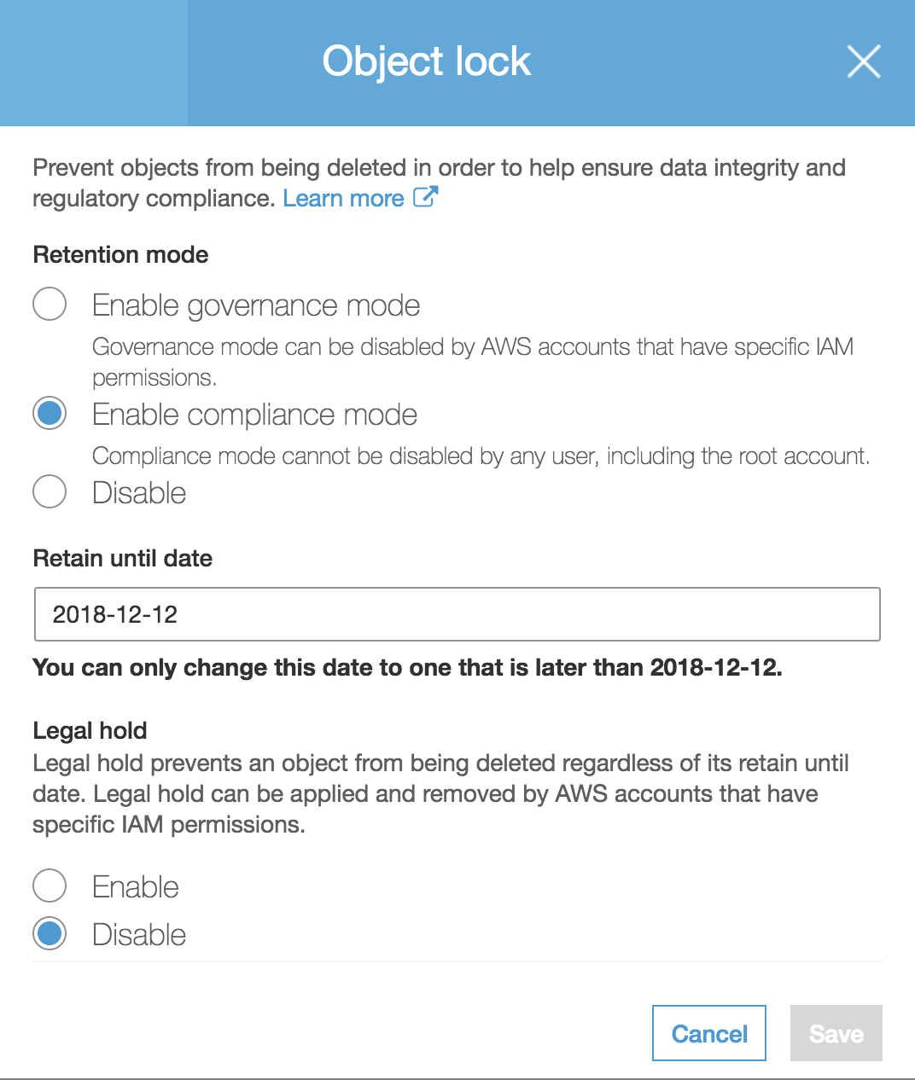Click the external link icon beside Learn more

click(x=425, y=198)
